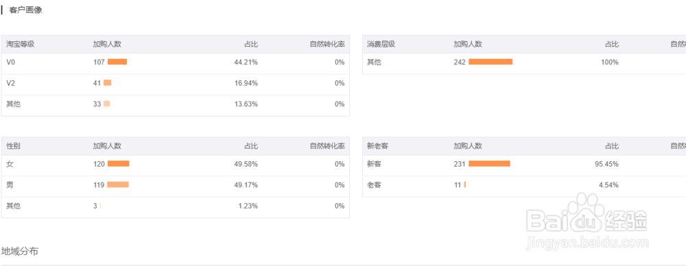Click the 新老客 table header

[377, 146]
